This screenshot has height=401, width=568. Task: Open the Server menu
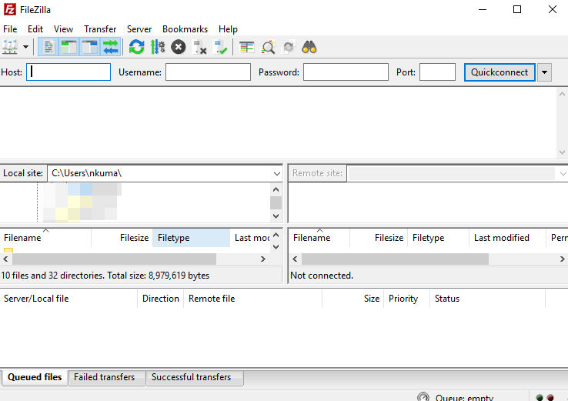pyautogui.click(x=139, y=29)
